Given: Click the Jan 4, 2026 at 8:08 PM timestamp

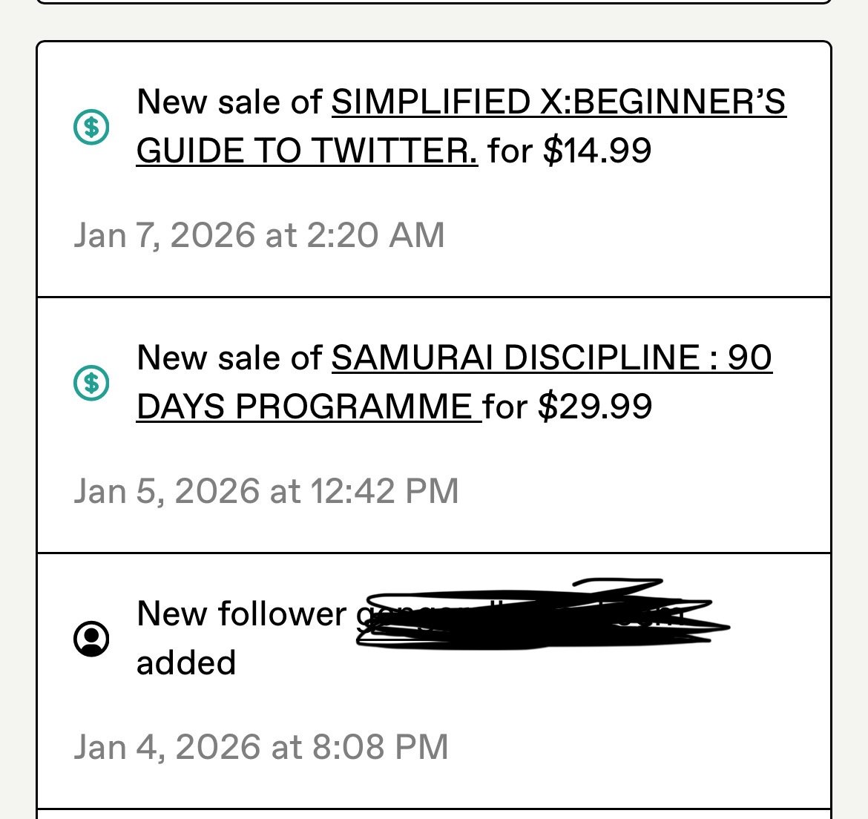Looking at the screenshot, I should [260, 747].
